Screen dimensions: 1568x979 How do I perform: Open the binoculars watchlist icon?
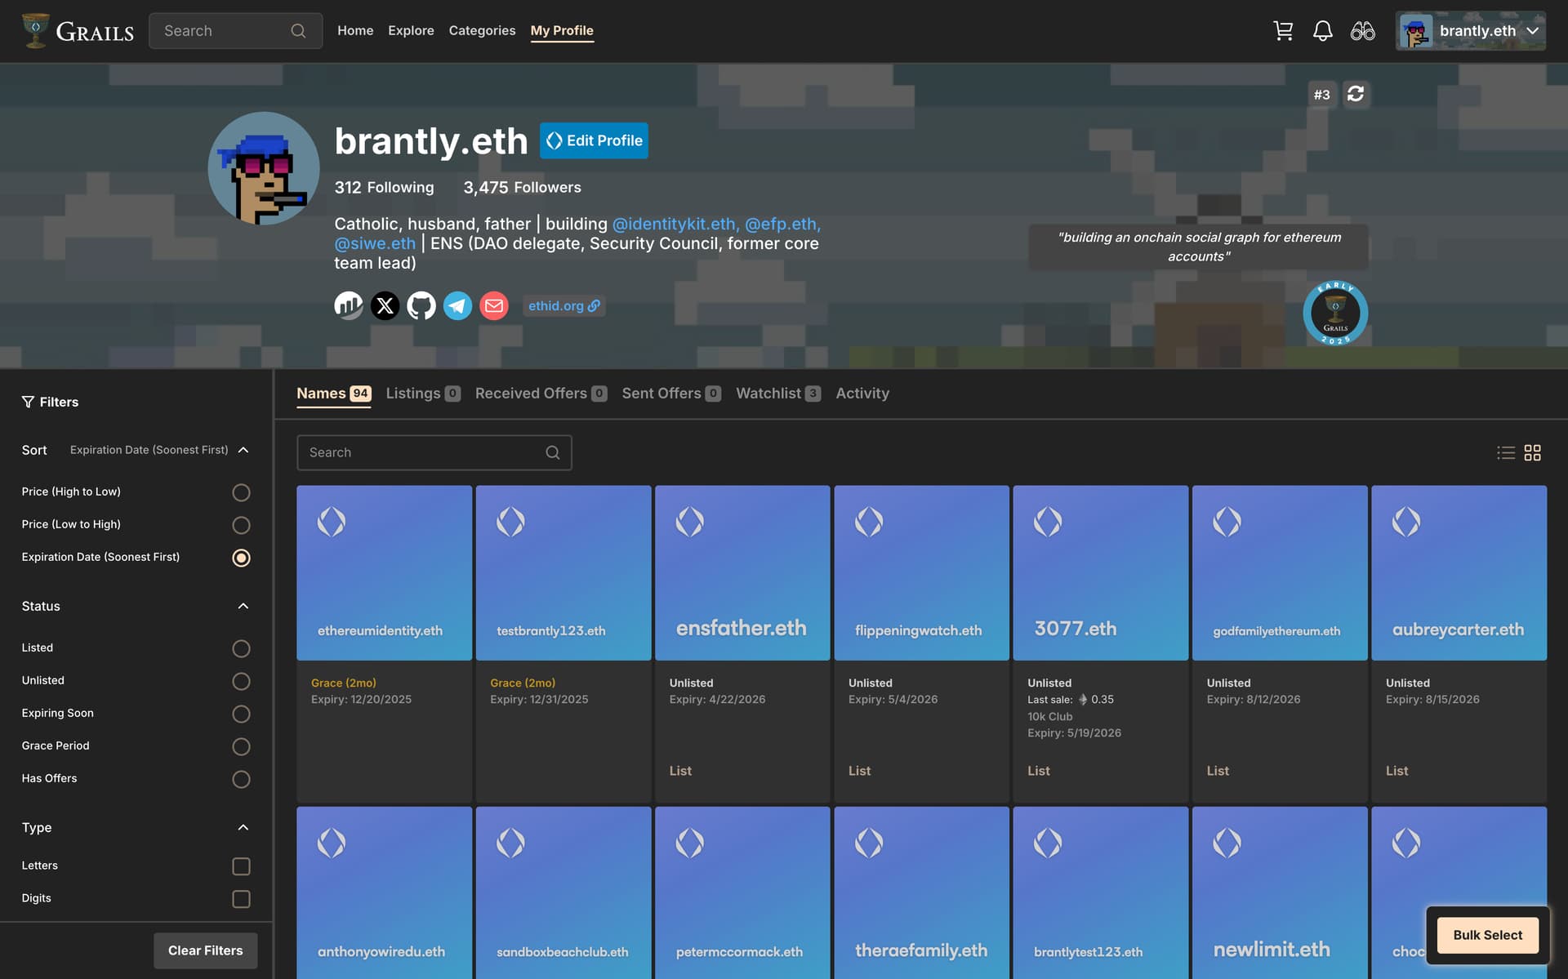pyautogui.click(x=1362, y=31)
